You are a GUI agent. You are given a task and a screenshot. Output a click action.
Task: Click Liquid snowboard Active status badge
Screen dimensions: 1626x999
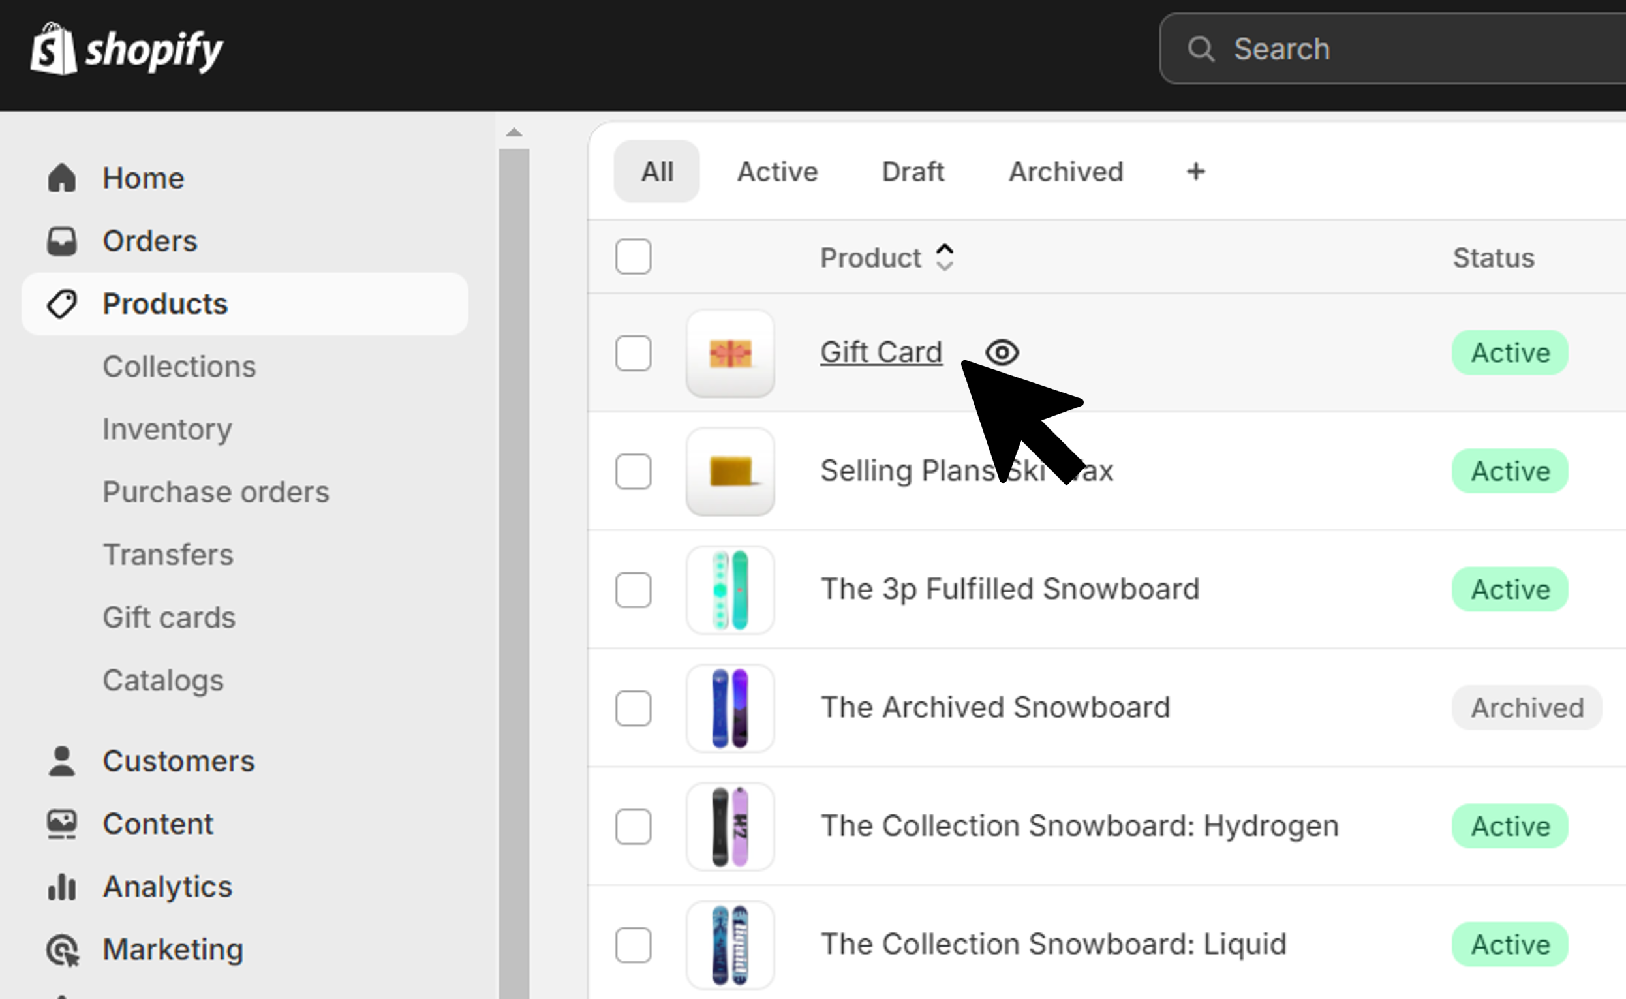click(1510, 945)
